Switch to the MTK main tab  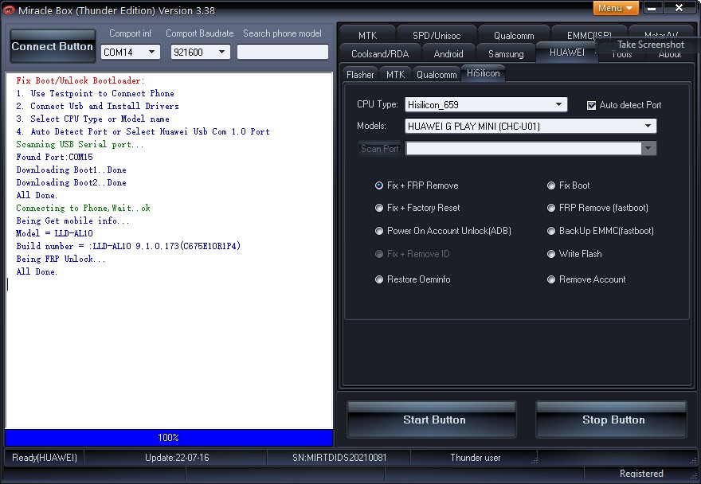[367, 35]
